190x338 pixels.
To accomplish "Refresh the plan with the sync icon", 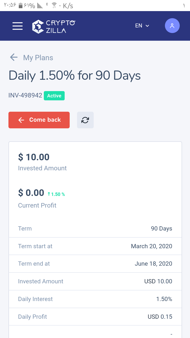I will pos(85,120).
